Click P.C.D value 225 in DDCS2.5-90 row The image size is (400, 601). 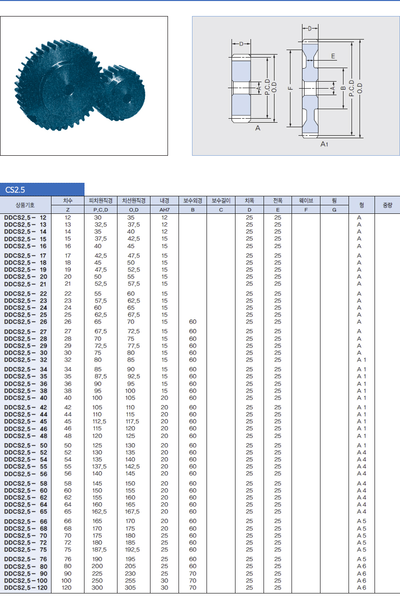click(x=97, y=573)
